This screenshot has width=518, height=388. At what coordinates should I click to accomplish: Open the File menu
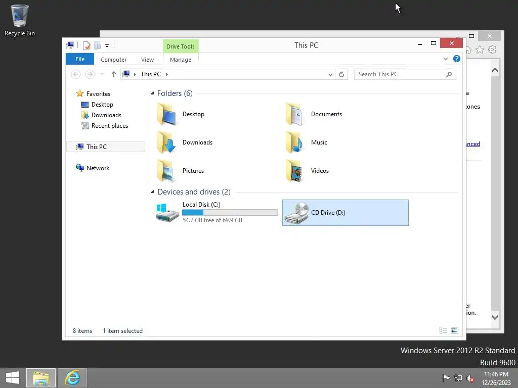point(80,59)
